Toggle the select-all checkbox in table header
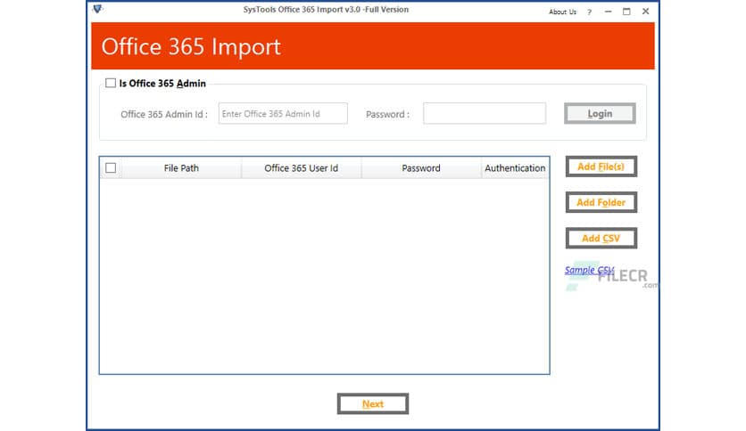The image size is (746, 431). [111, 168]
